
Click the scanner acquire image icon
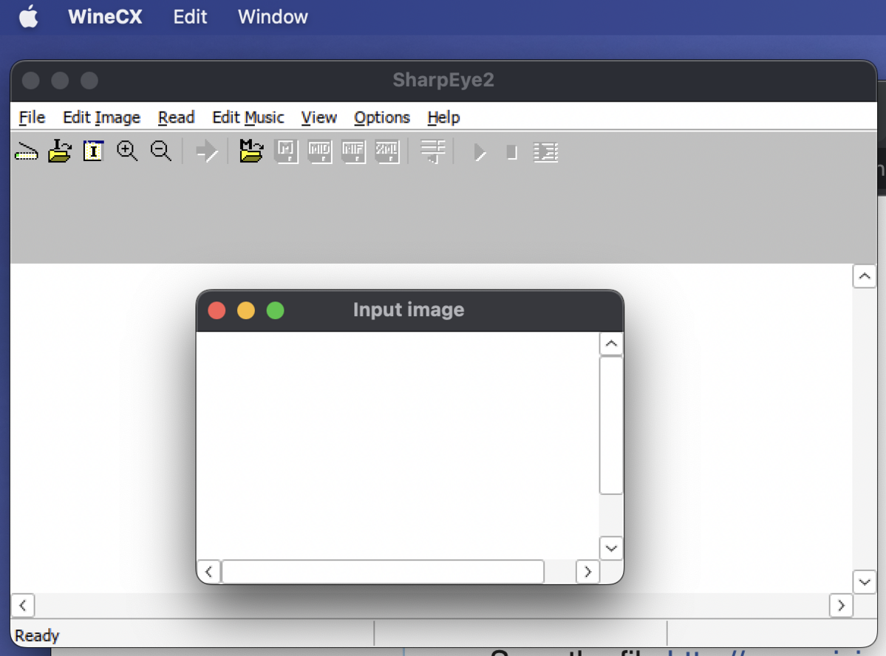tap(27, 151)
